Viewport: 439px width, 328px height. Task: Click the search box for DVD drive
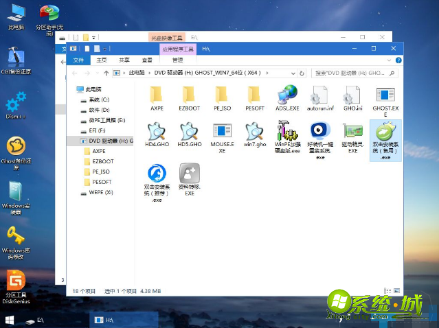[x=354, y=73]
